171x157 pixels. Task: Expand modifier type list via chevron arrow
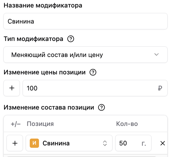(156, 55)
